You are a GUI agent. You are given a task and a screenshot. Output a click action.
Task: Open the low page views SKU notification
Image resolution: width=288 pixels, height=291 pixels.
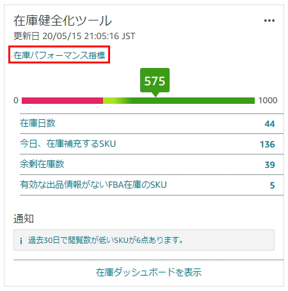144,240
